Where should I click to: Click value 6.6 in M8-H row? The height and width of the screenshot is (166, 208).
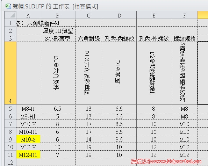coord(119,109)
